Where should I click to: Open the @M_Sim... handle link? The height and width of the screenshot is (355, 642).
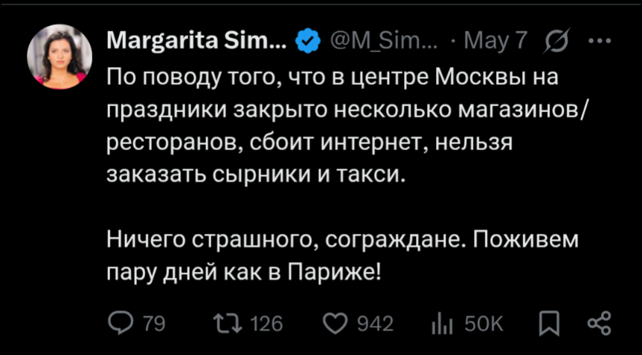pyautogui.click(x=384, y=39)
